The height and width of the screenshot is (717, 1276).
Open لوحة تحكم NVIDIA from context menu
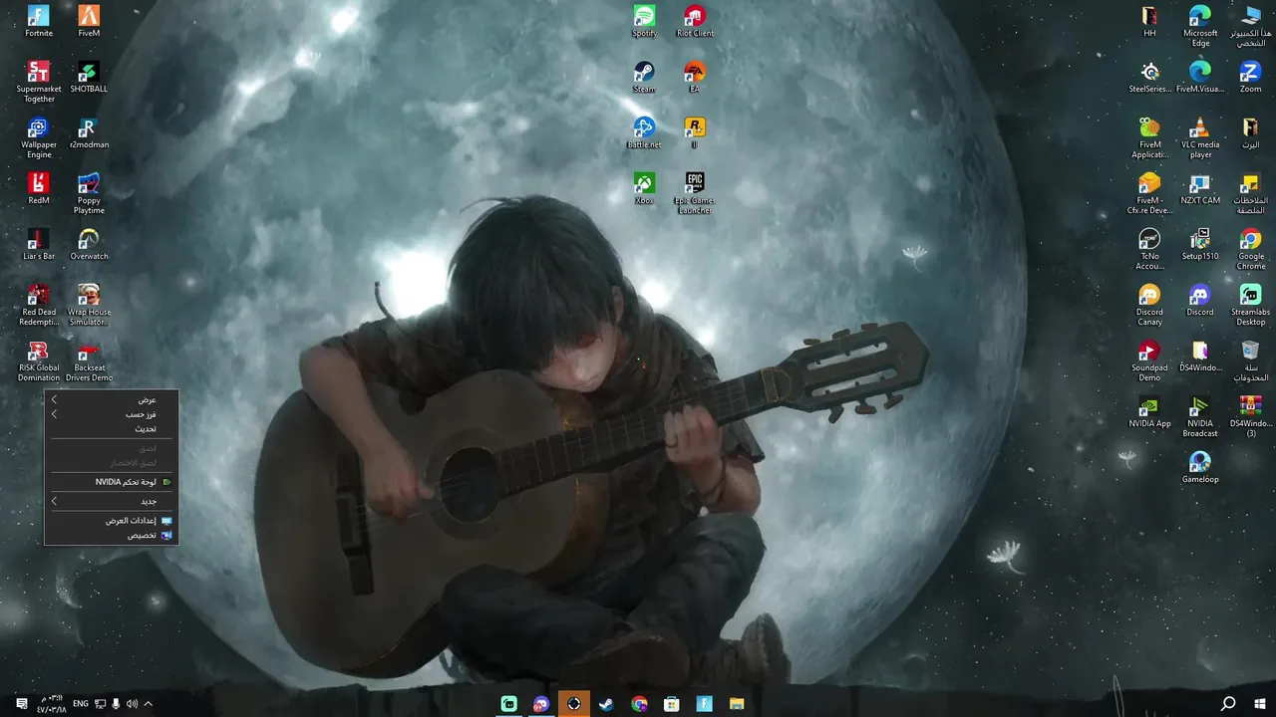111,482
